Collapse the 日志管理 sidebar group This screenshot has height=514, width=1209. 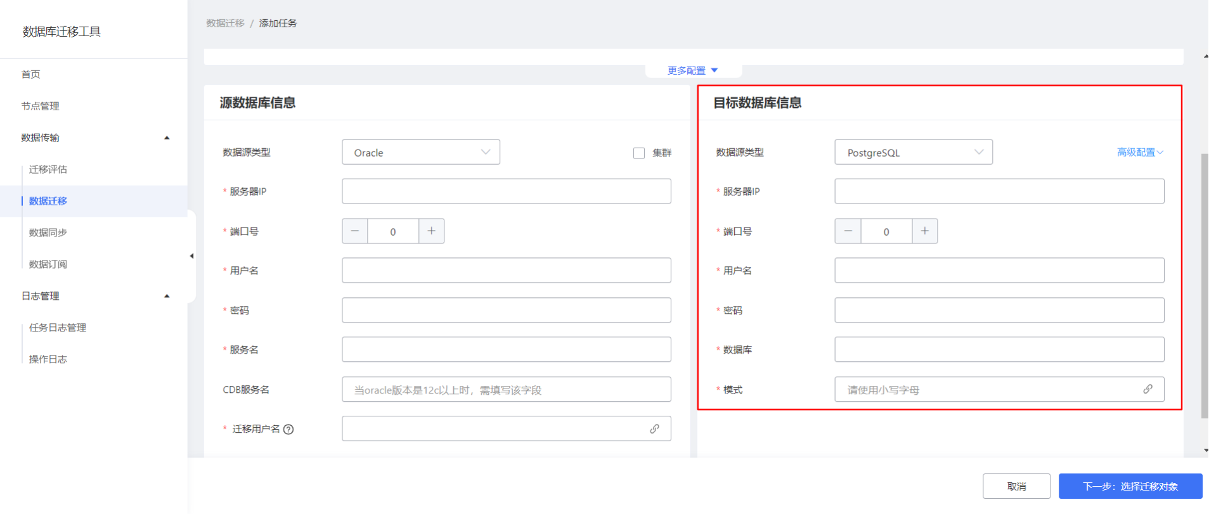[x=167, y=296]
